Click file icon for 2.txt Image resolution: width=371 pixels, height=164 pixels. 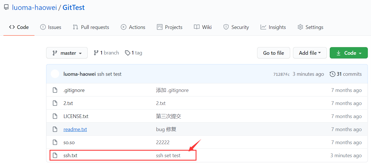55,103
